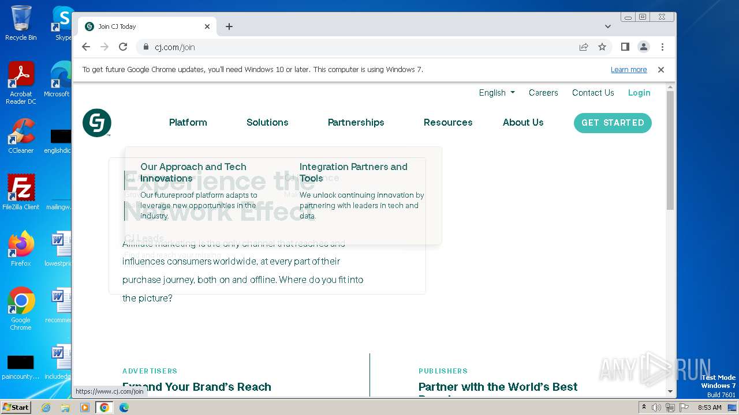739x415 pixels.
Task: Click the GET STARTED button
Action: [613, 123]
